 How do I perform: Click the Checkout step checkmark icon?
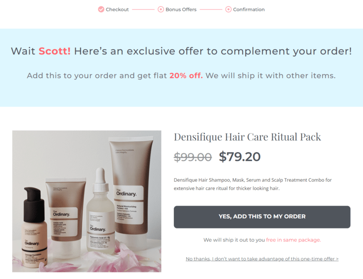101,9
